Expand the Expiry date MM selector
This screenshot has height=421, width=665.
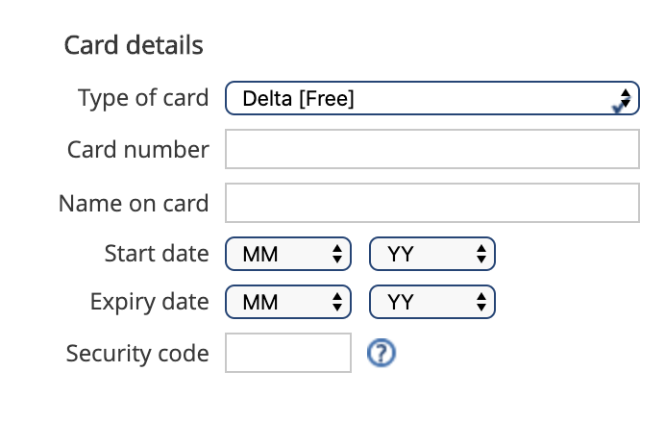pos(288,302)
